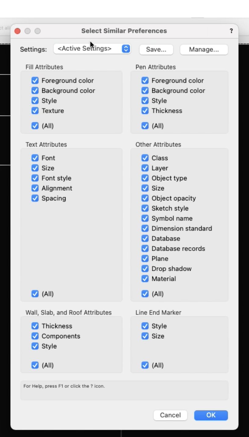The height and width of the screenshot is (437, 249).
Task: Uncheck Pen Attributes Background color
Action: tap(145, 91)
